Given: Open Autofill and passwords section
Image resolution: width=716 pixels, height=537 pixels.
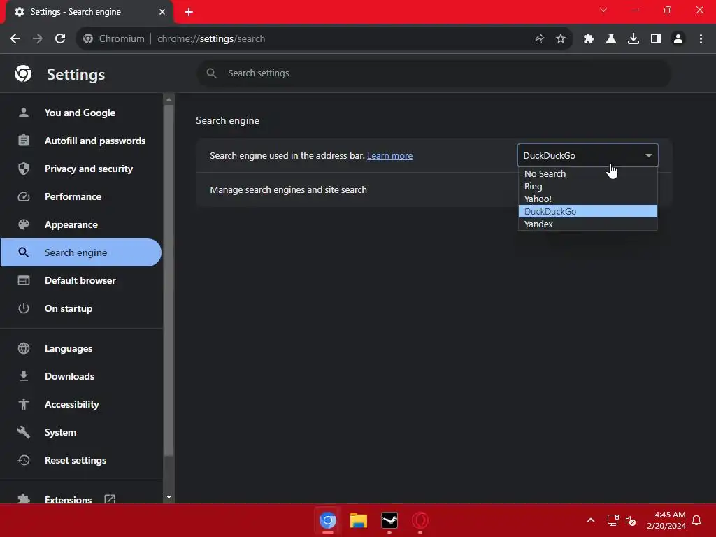Looking at the screenshot, I should click(x=81, y=141).
